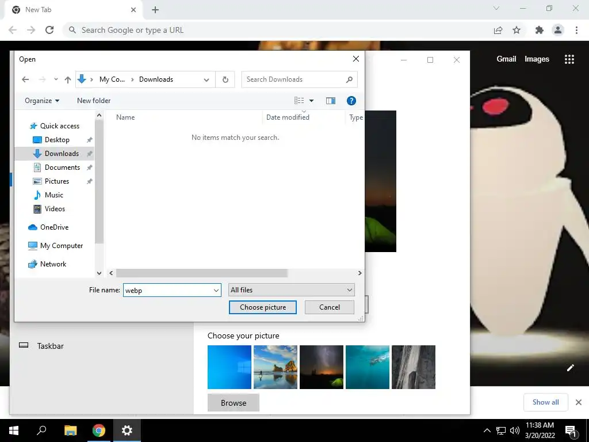Select underwater swimmer wallpaper thumbnail
The width and height of the screenshot is (589, 442).
[368, 367]
